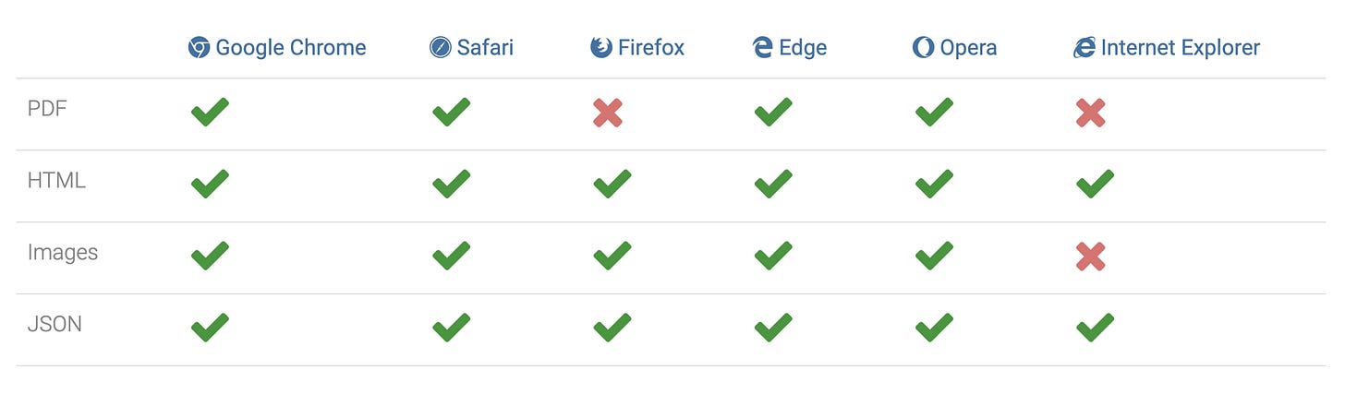Screen dimensions: 1345x394
Task: Click red cross for Internet Explorer PDF
Action: [x=1091, y=113]
